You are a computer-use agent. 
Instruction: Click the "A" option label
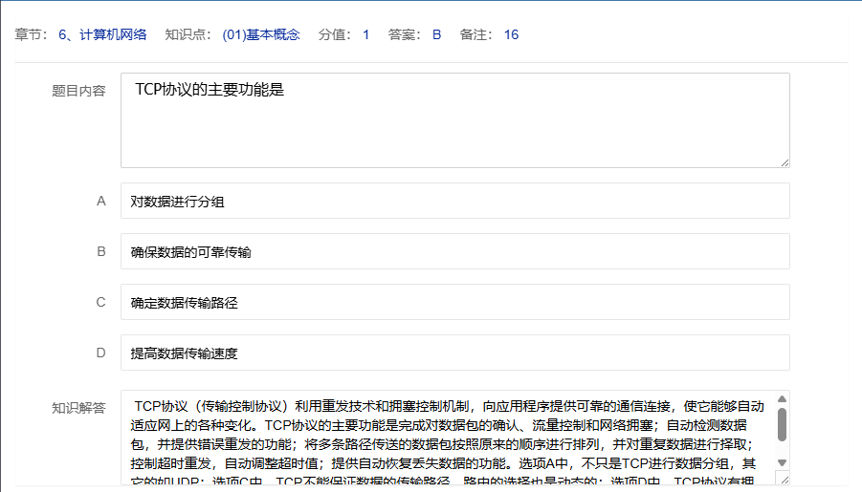click(100, 202)
